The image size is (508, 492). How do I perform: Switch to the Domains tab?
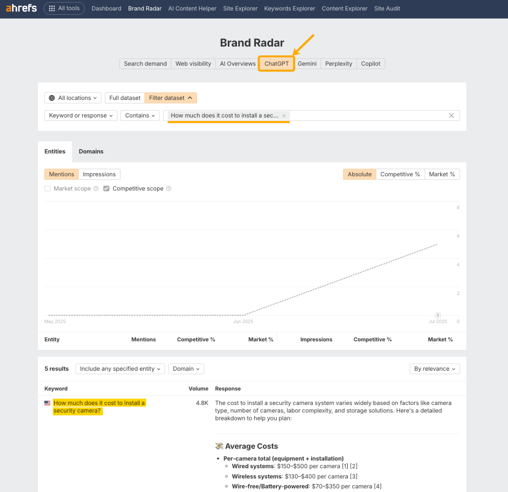91,151
